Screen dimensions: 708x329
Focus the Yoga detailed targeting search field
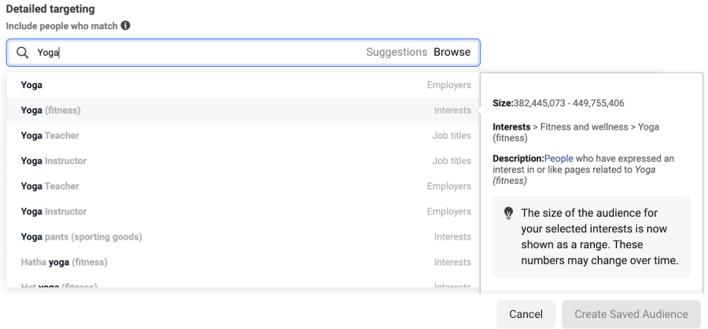243,53
